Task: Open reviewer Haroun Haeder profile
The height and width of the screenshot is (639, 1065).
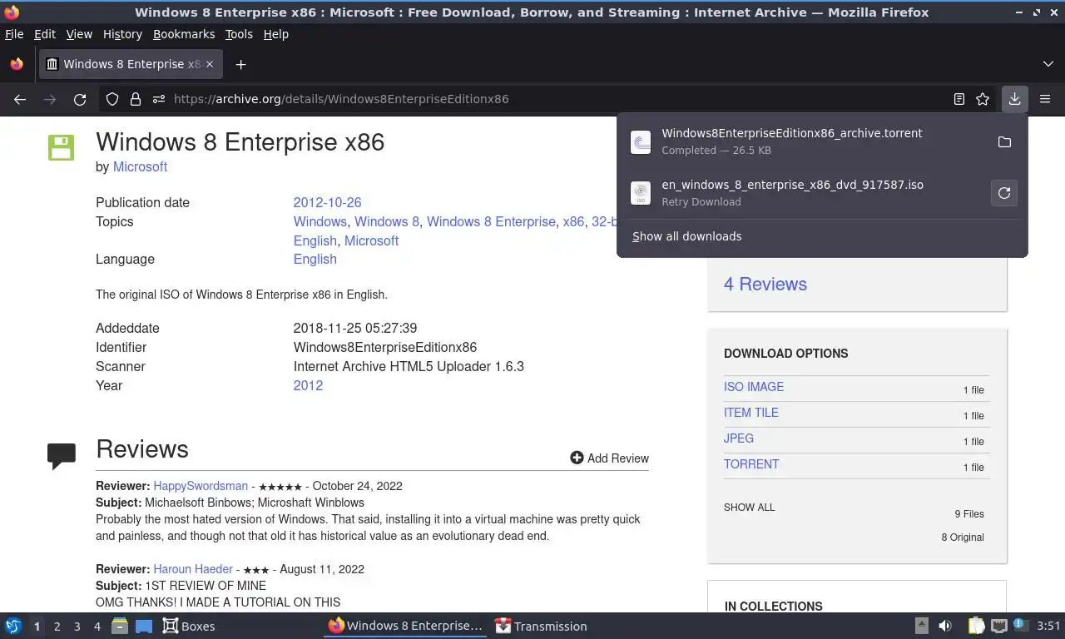Action: (x=193, y=569)
